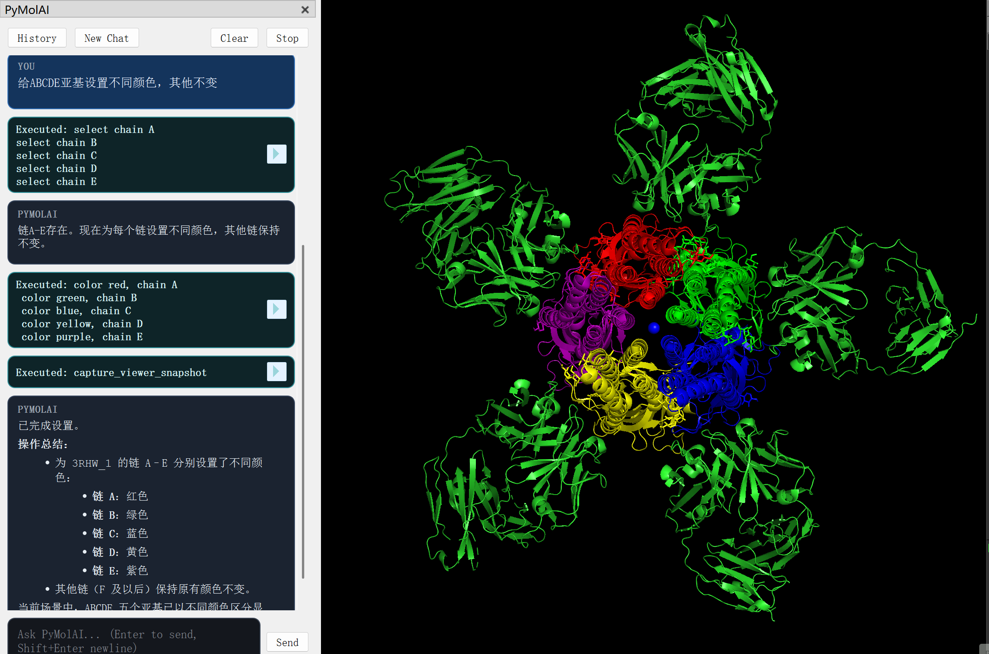Click the chat panel vertical scrollbar
989x654 pixels.
[x=303, y=411]
